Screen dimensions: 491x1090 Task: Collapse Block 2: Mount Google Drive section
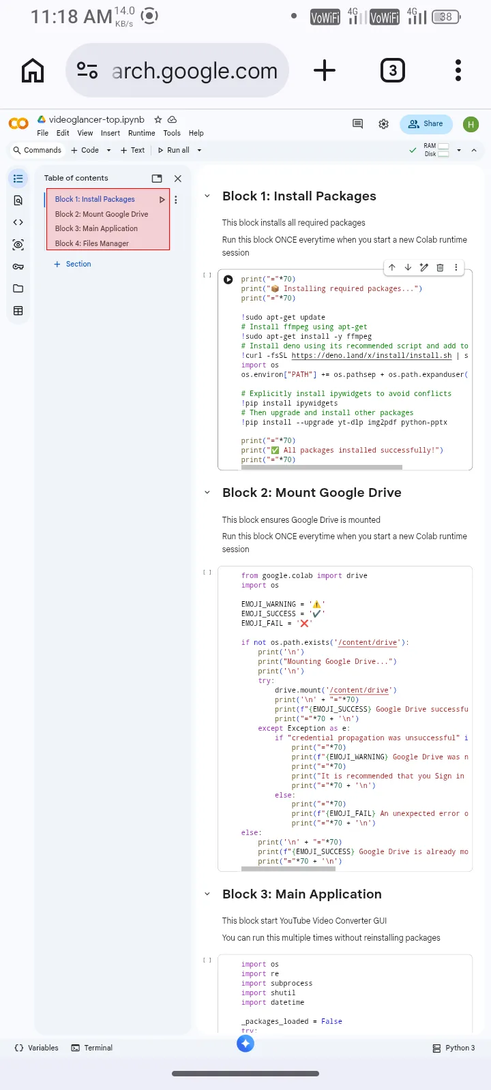click(207, 492)
